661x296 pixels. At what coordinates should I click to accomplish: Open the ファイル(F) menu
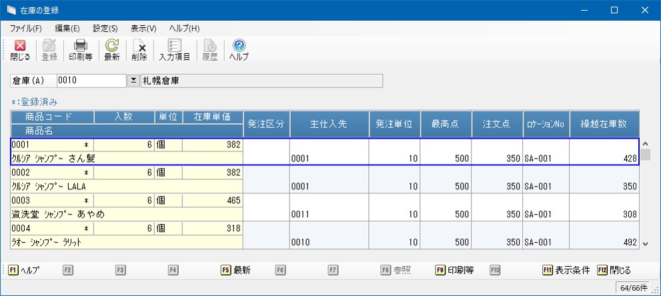pyautogui.click(x=26, y=29)
